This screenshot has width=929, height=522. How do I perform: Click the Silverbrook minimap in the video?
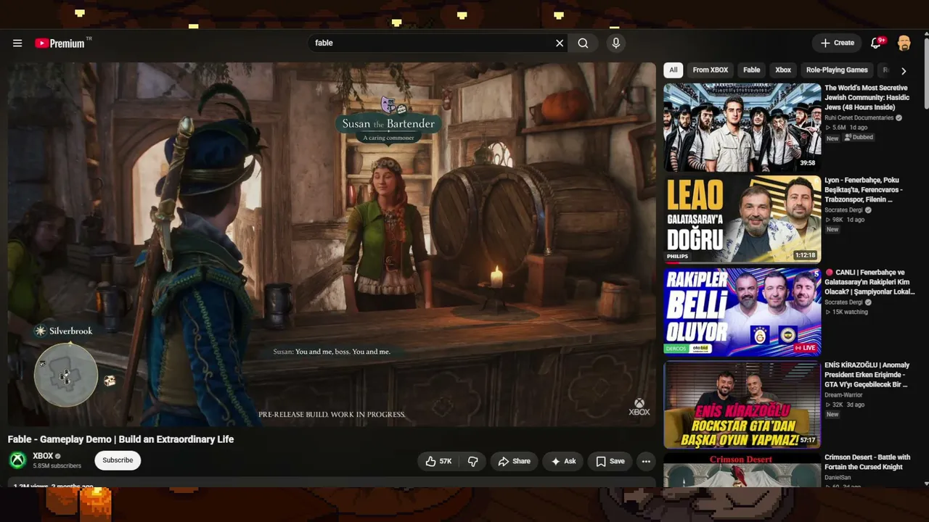click(66, 374)
